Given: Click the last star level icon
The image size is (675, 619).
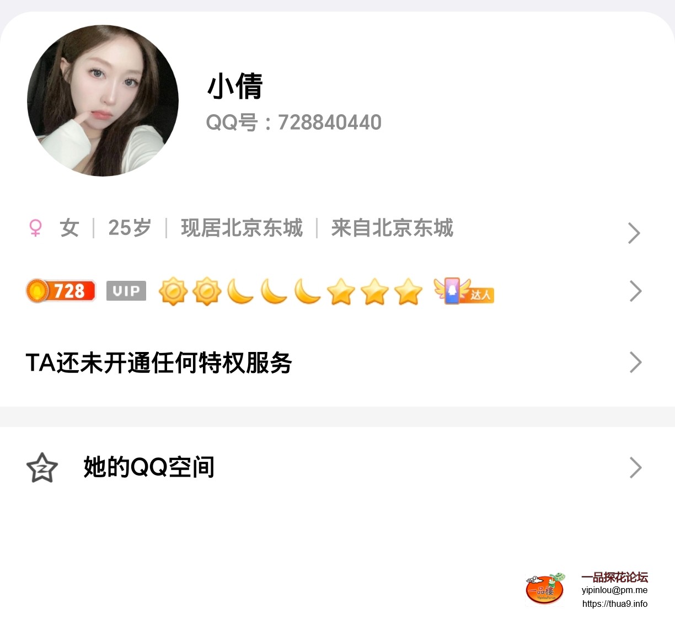Looking at the screenshot, I should pos(408,291).
